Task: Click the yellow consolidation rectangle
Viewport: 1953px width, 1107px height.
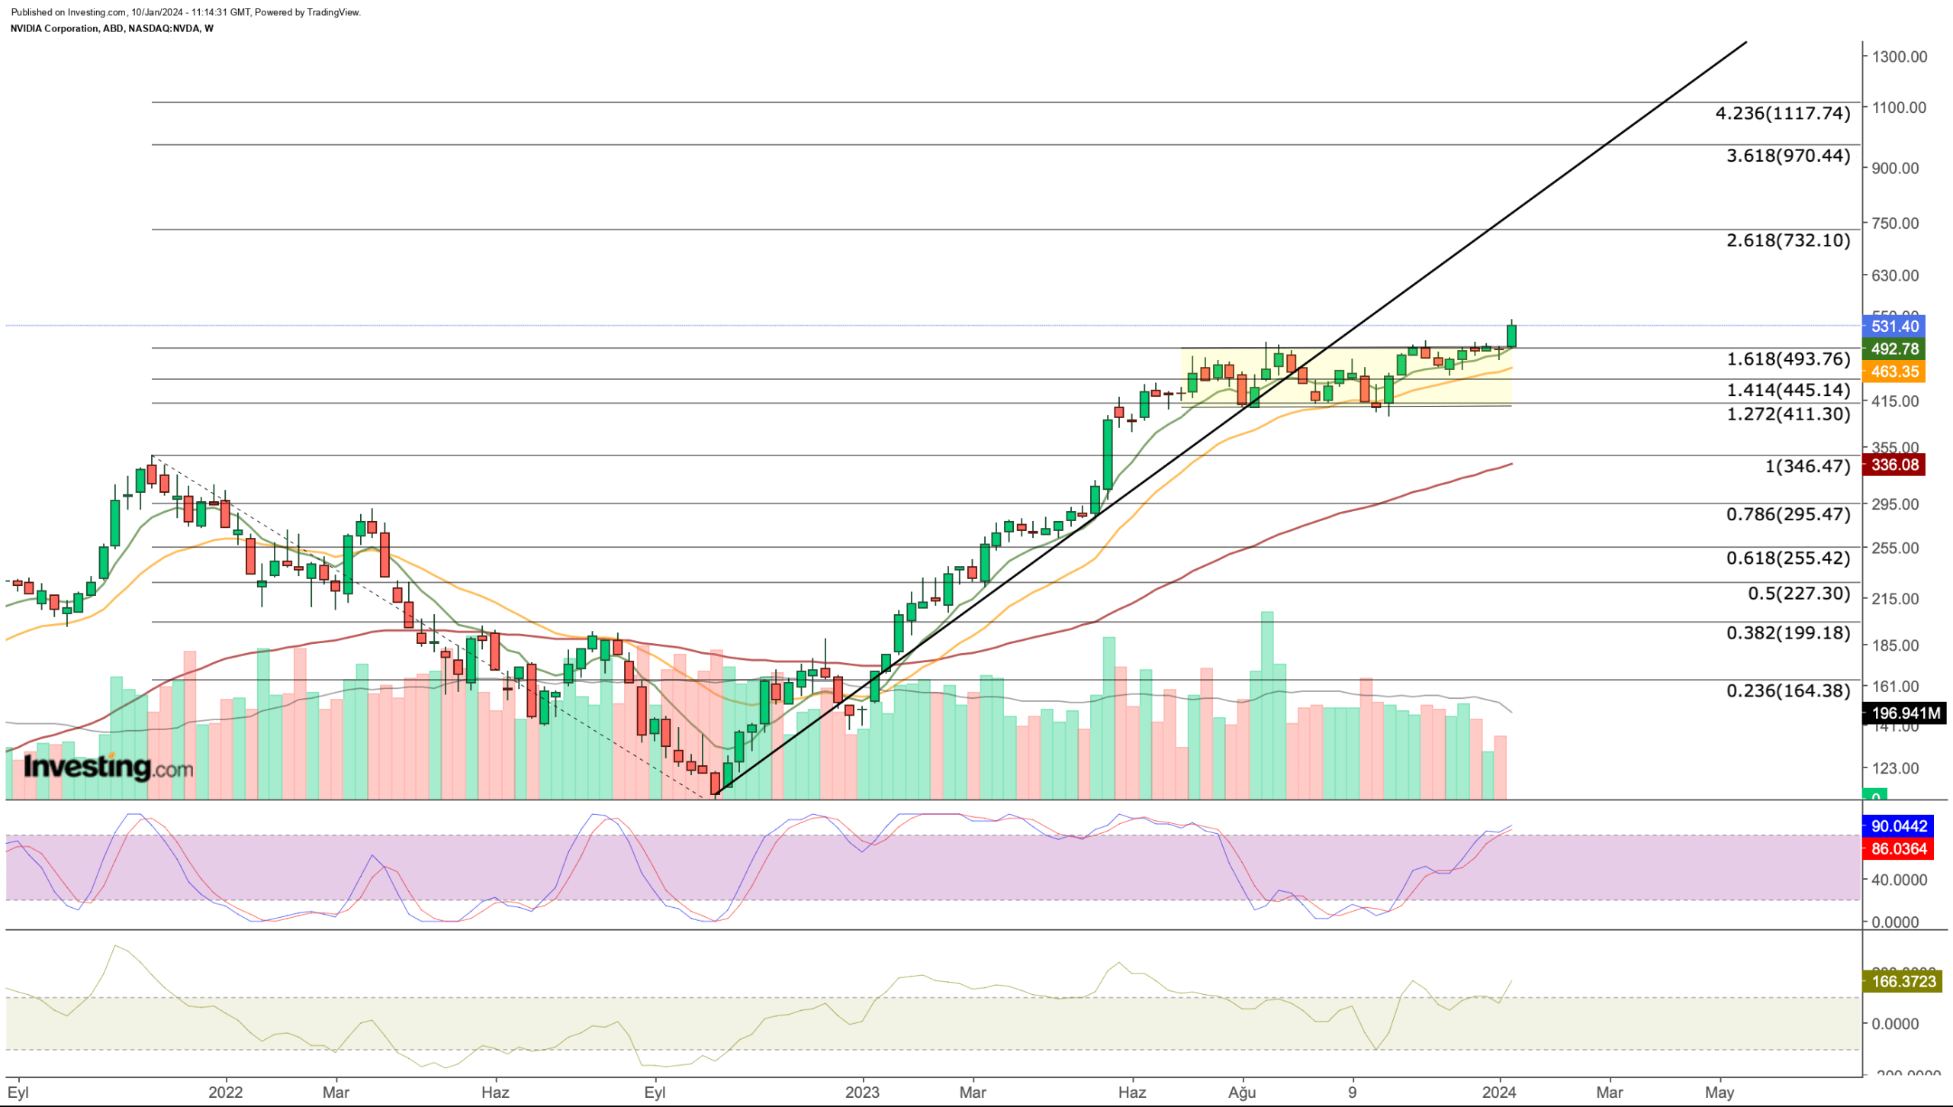Action: (x=1347, y=377)
